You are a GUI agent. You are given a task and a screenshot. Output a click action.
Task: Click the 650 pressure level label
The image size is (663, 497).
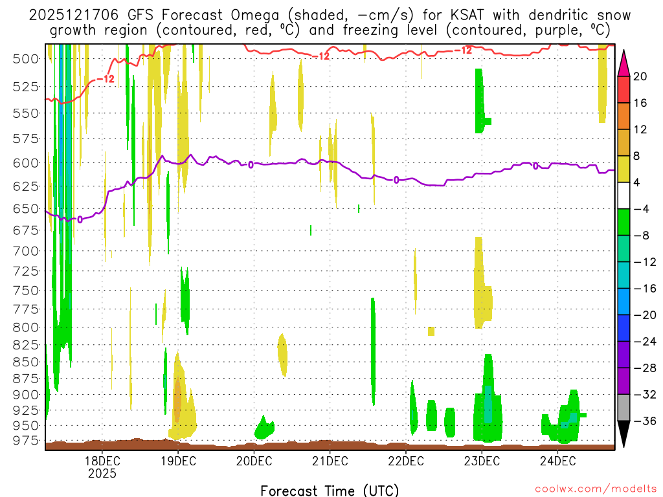[x=26, y=209]
